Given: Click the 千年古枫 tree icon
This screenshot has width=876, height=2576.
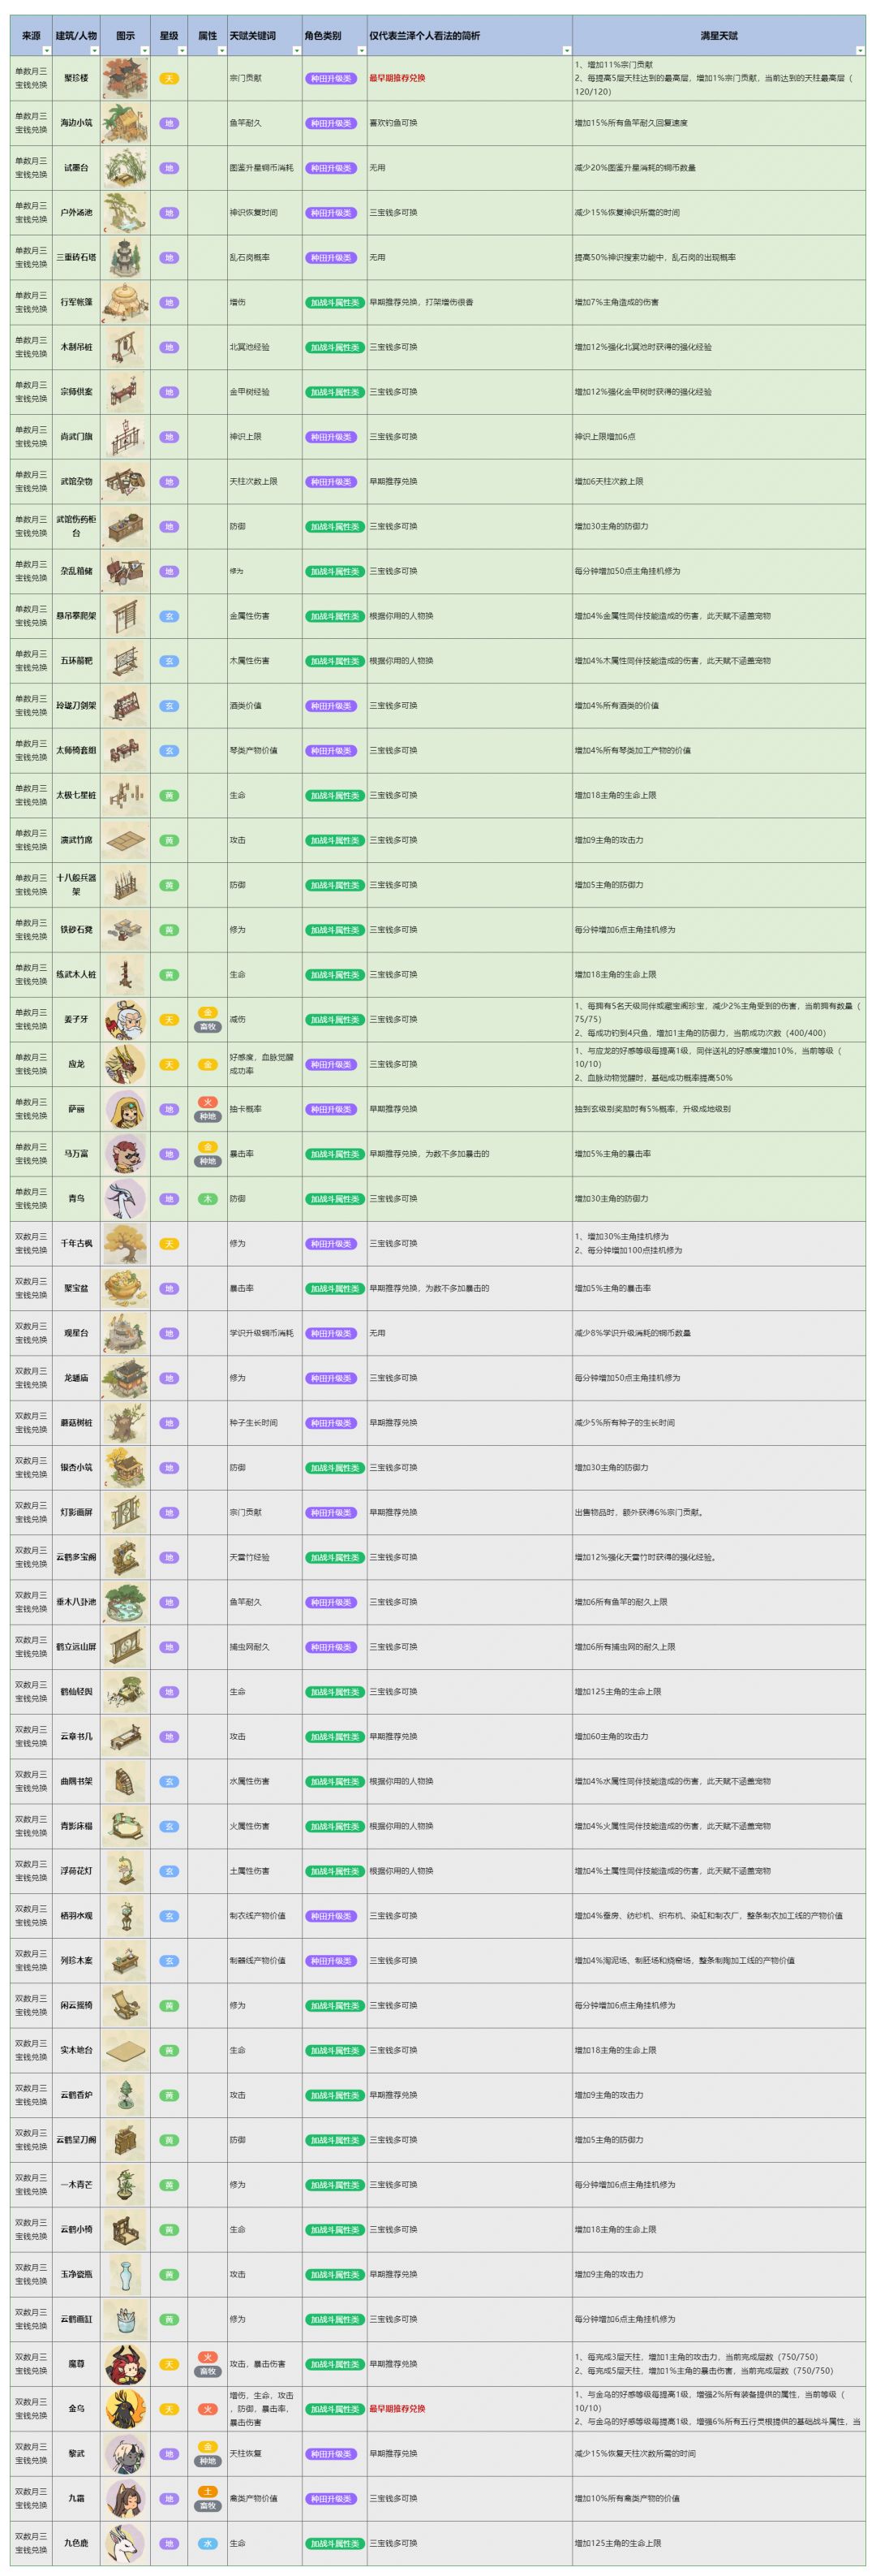Looking at the screenshot, I should point(125,1244).
